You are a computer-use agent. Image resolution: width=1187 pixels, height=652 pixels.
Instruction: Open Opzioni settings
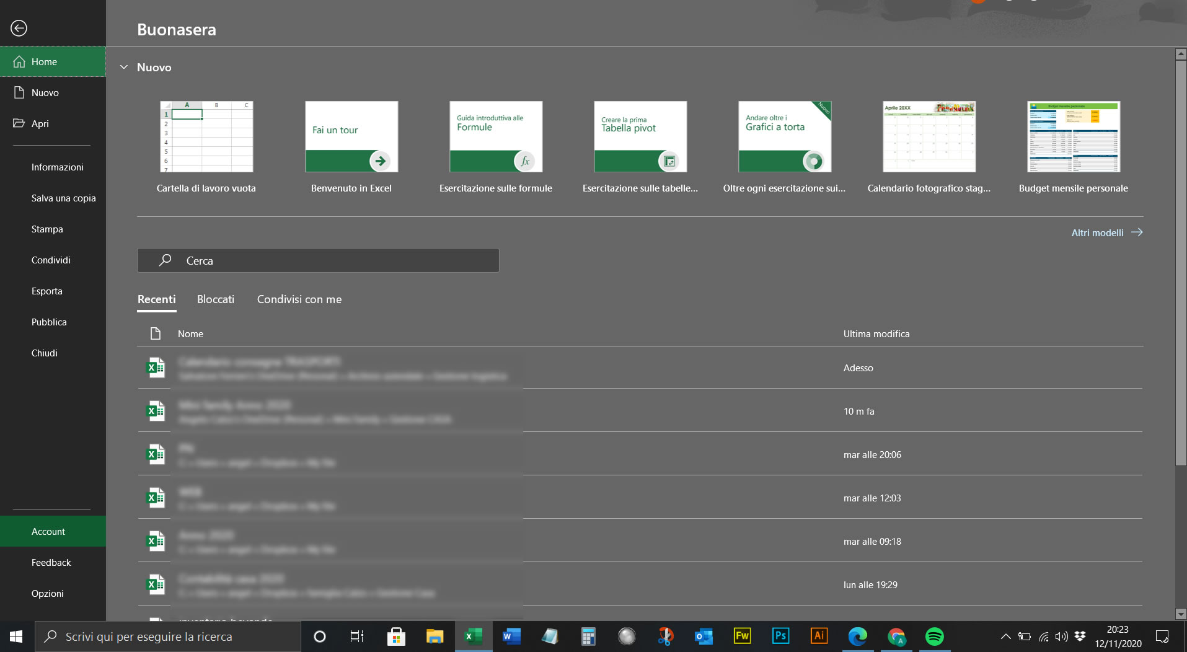pyautogui.click(x=53, y=593)
